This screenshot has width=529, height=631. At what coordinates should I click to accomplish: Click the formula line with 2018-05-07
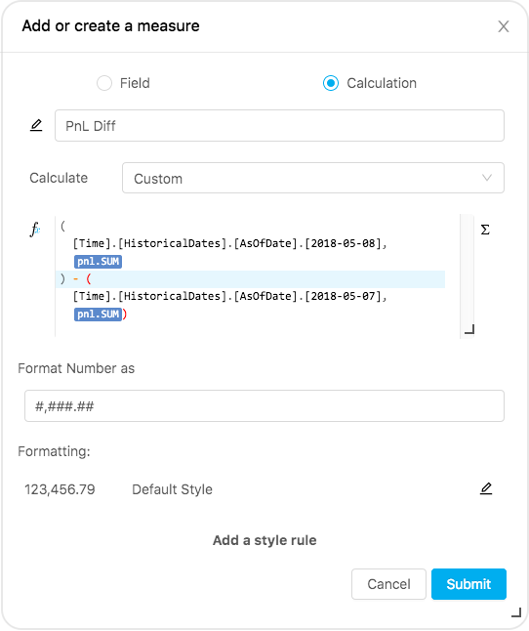coord(229,296)
